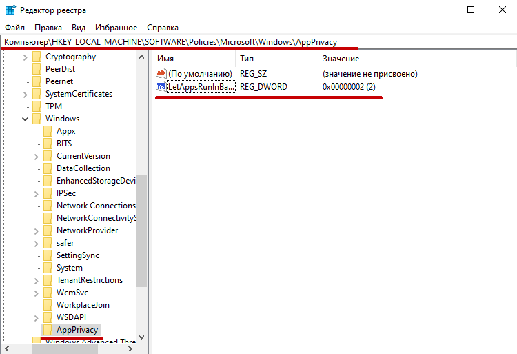The image size is (517, 354).
Task: Select the NetworkProvider folder icon
Action: 48,230
